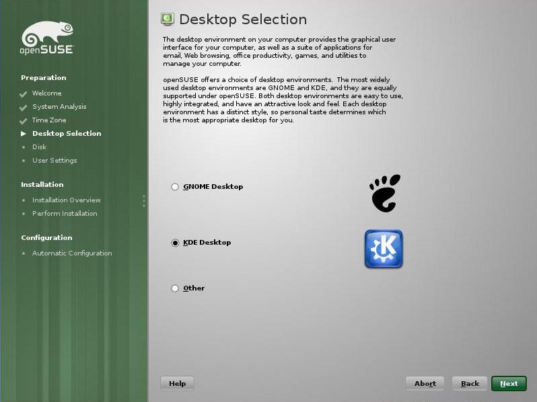537x402 pixels.
Task: Grab the sidebar splitter handle dots
Action: point(144,201)
